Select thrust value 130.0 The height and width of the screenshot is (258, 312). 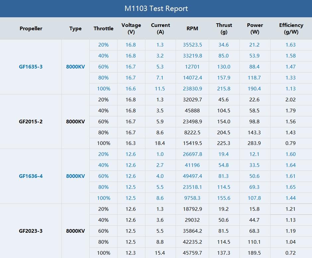coord(224,66)
